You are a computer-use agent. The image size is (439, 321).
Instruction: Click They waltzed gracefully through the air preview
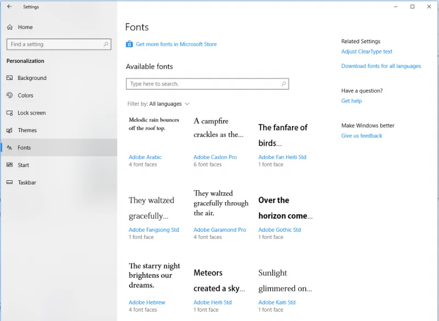[221, 203]
